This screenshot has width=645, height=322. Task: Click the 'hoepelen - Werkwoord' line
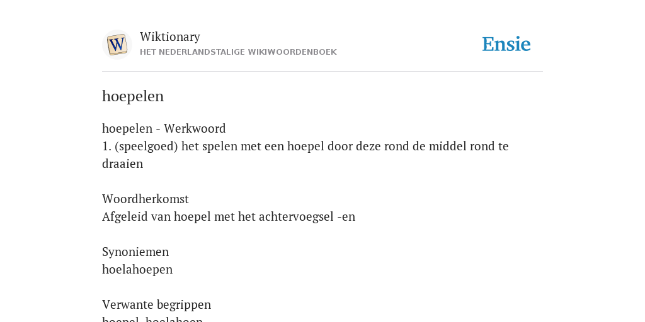click(x=164, y=128)
